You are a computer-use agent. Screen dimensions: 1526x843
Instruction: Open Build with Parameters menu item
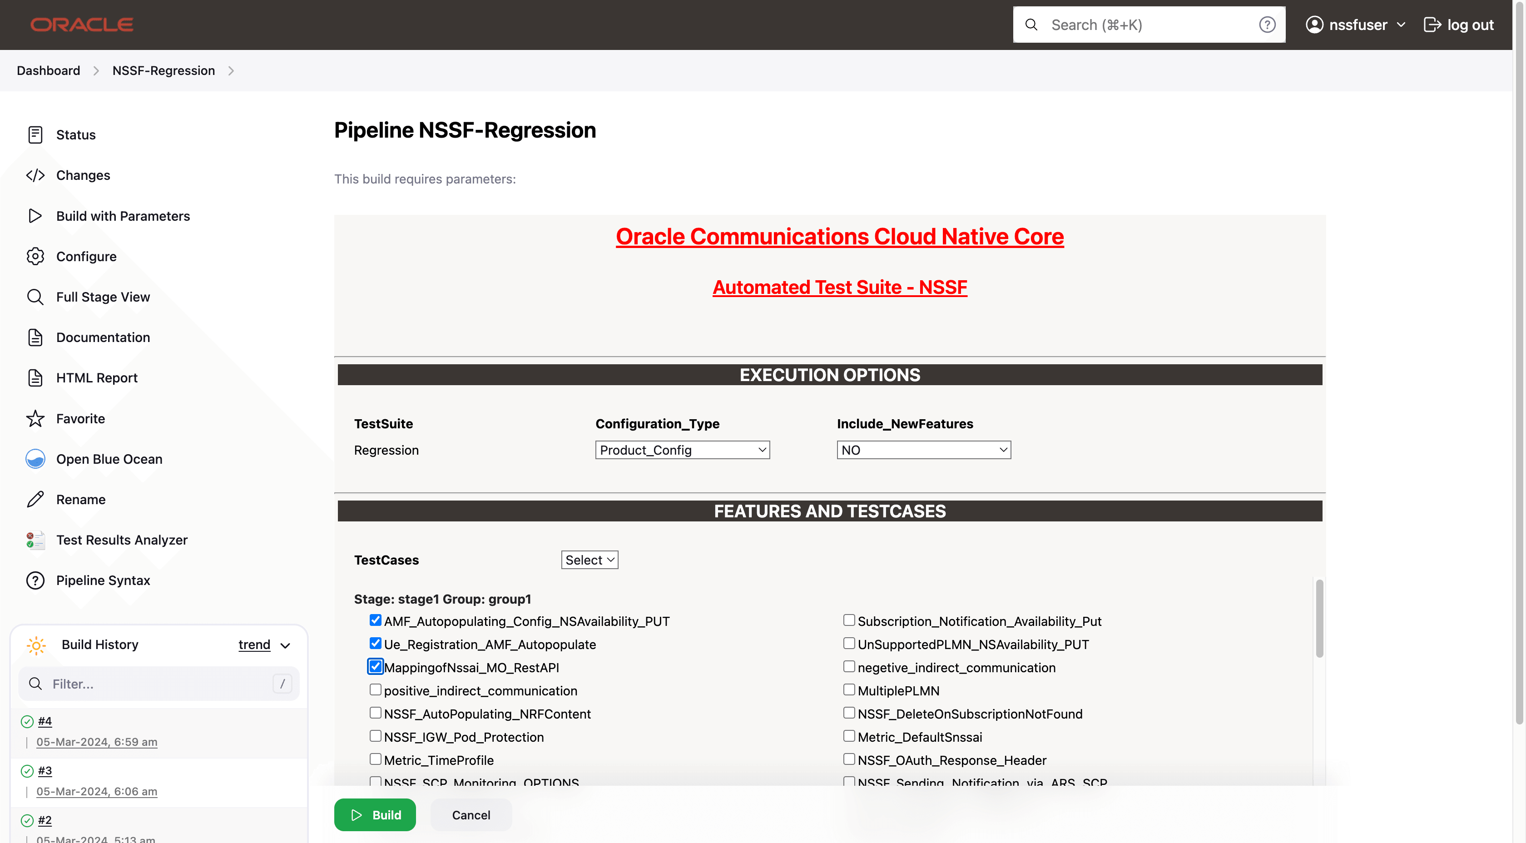(123, 216)
